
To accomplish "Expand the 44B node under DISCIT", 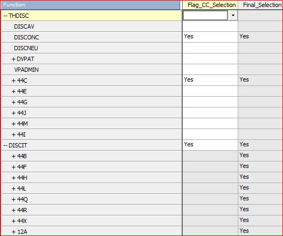I will coord(13,156).
